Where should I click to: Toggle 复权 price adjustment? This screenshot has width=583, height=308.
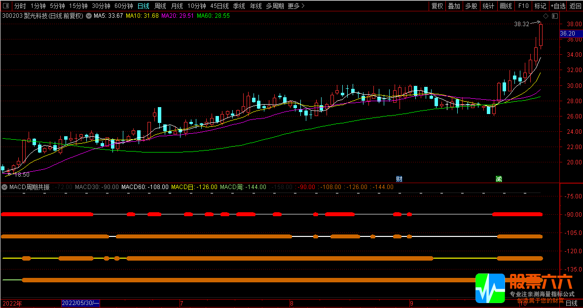[437, 6]
